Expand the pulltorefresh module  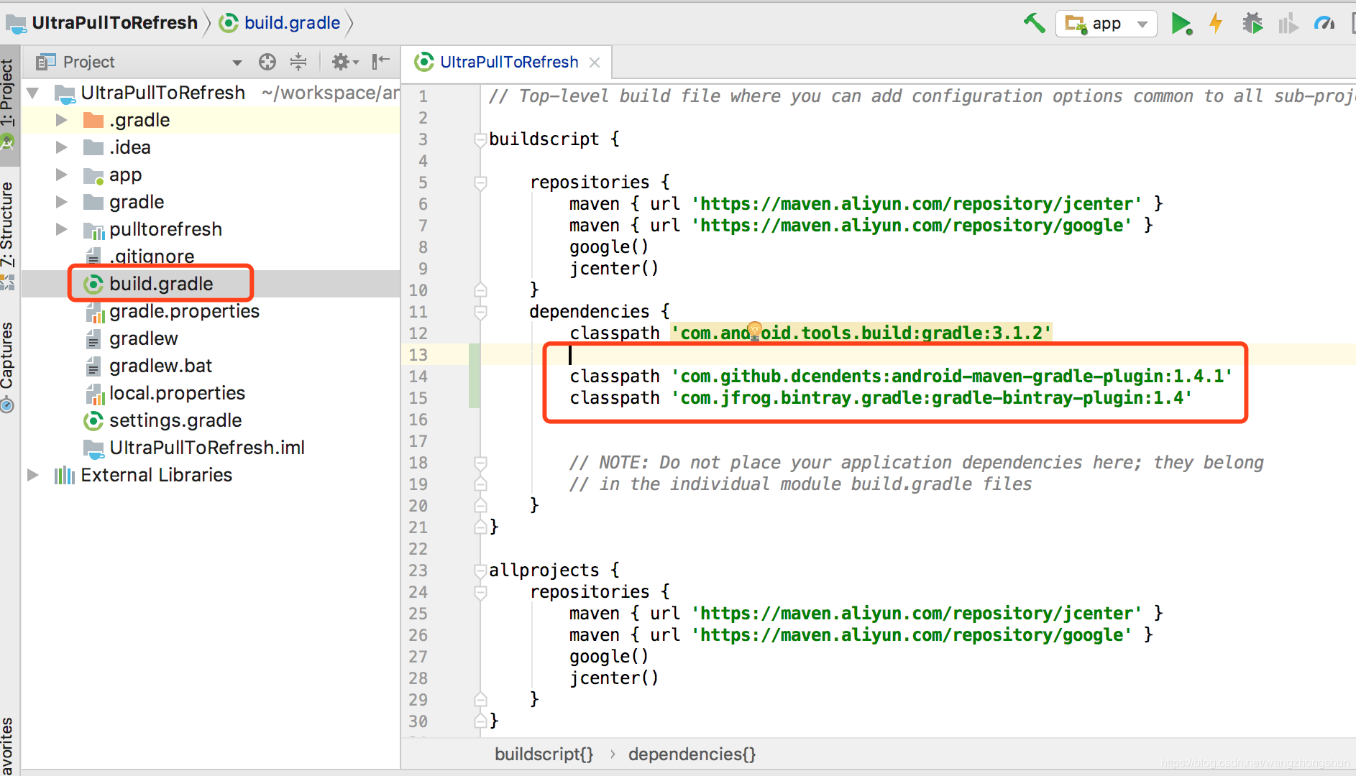(62, 229)
